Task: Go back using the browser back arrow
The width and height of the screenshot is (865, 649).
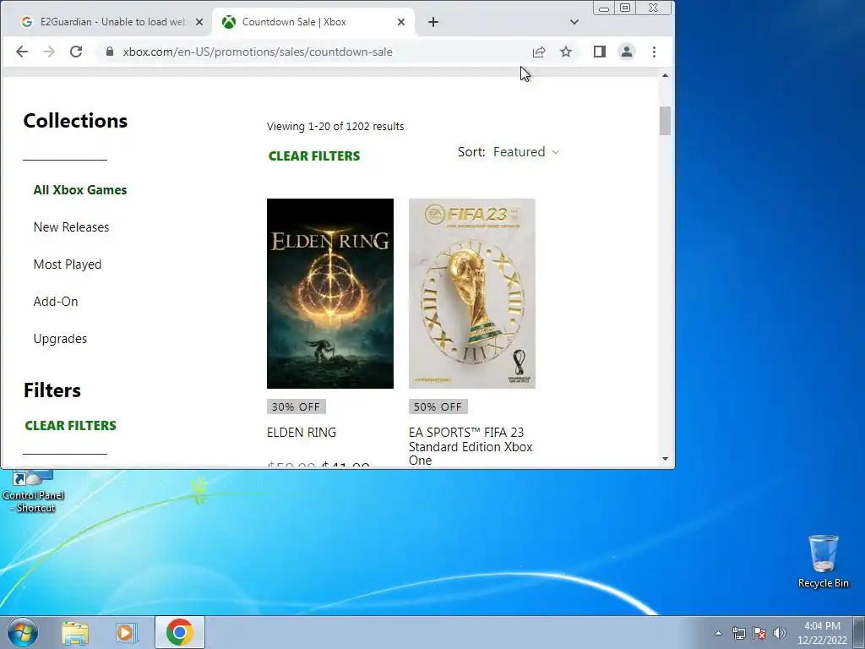Action: [22, 52]
